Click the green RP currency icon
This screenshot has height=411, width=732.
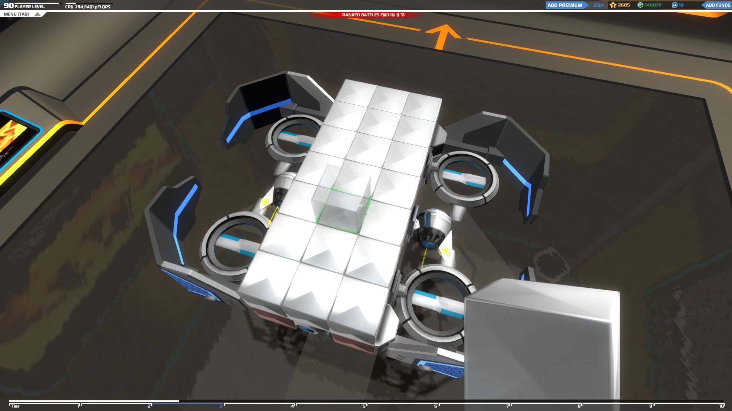click(640, 5)
